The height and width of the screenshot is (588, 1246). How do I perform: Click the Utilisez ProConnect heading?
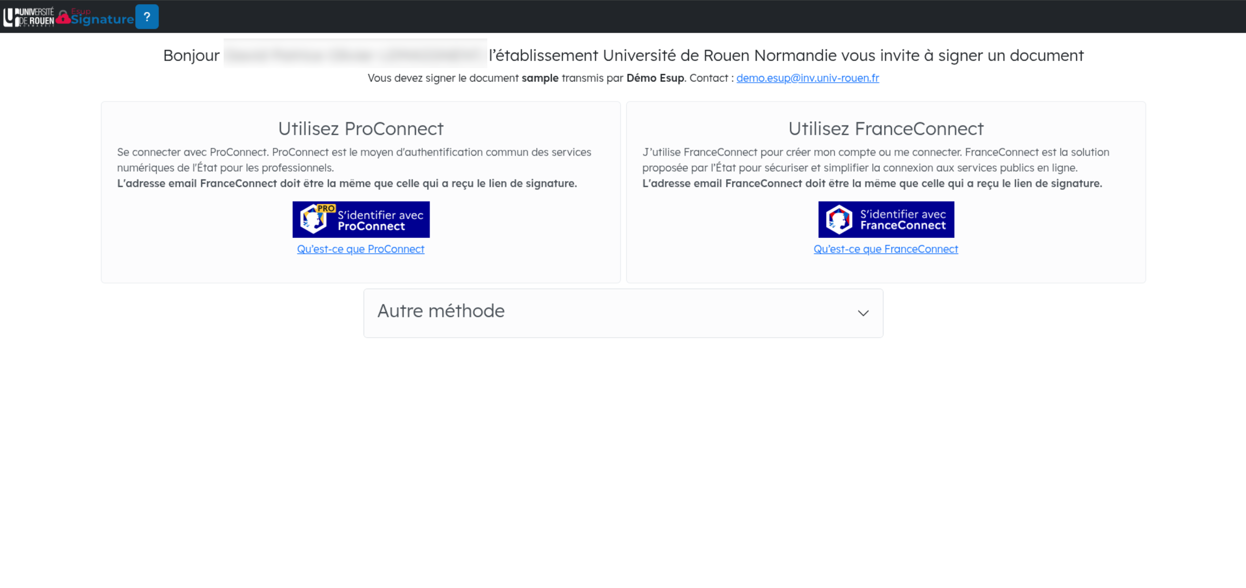point(360,129)
